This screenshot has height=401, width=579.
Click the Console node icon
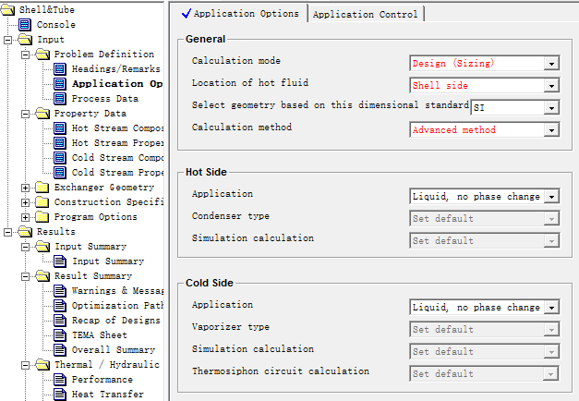coord(24,25)
